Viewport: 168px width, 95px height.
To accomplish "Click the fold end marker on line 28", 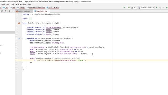I will 22,63.
